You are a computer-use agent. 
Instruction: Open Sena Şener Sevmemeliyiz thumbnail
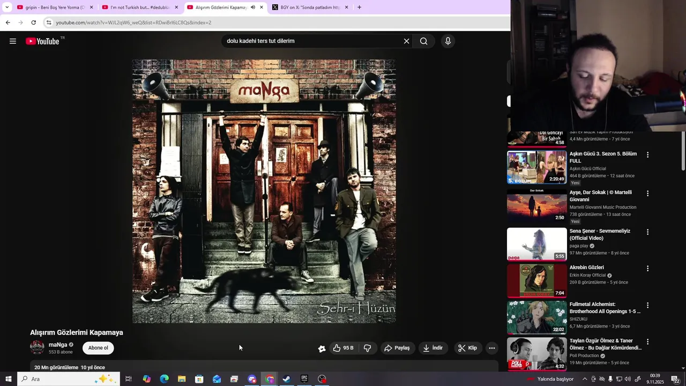tap(536, 244)
